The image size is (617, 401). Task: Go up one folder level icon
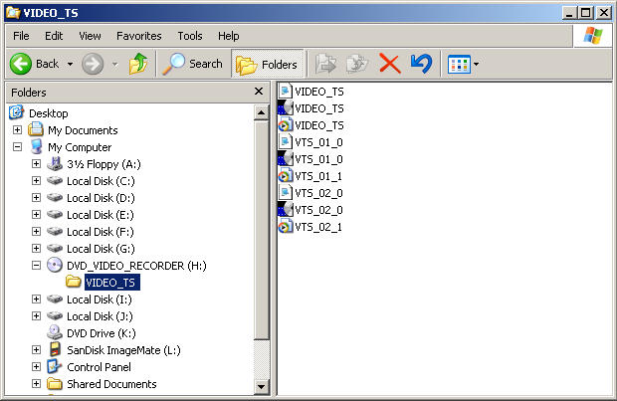[138, 64]
